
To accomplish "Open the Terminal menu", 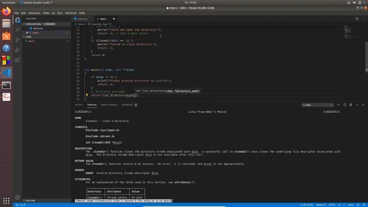I will tap(71, 13).
